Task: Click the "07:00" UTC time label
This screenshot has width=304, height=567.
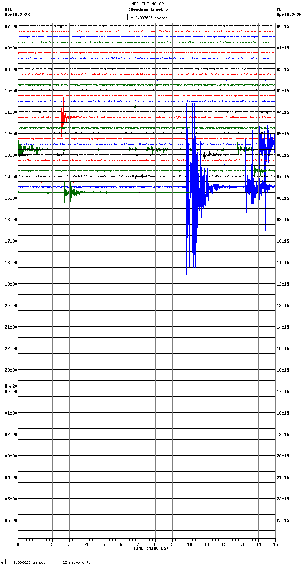Action: tap(11, 26)
